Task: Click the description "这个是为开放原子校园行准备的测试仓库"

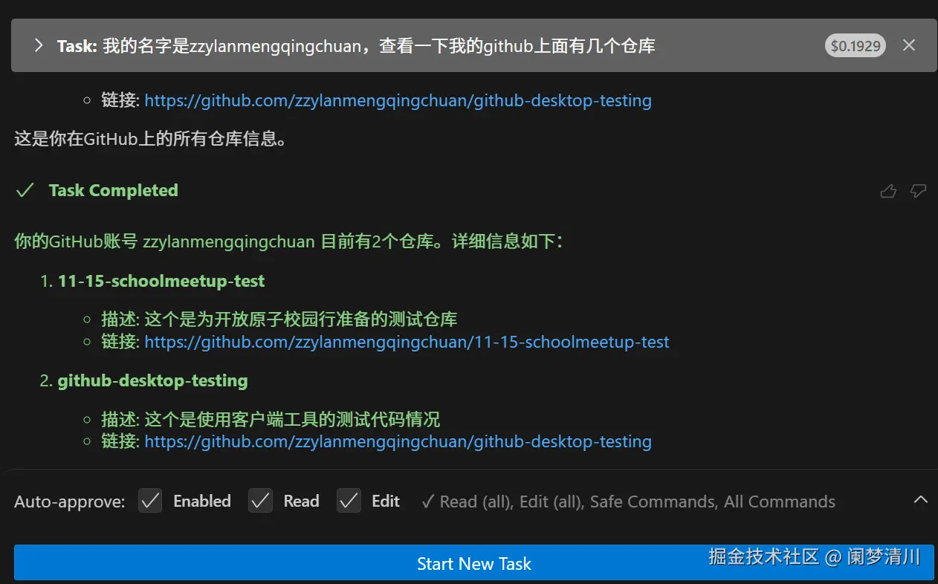Action: tap(301, 319)
